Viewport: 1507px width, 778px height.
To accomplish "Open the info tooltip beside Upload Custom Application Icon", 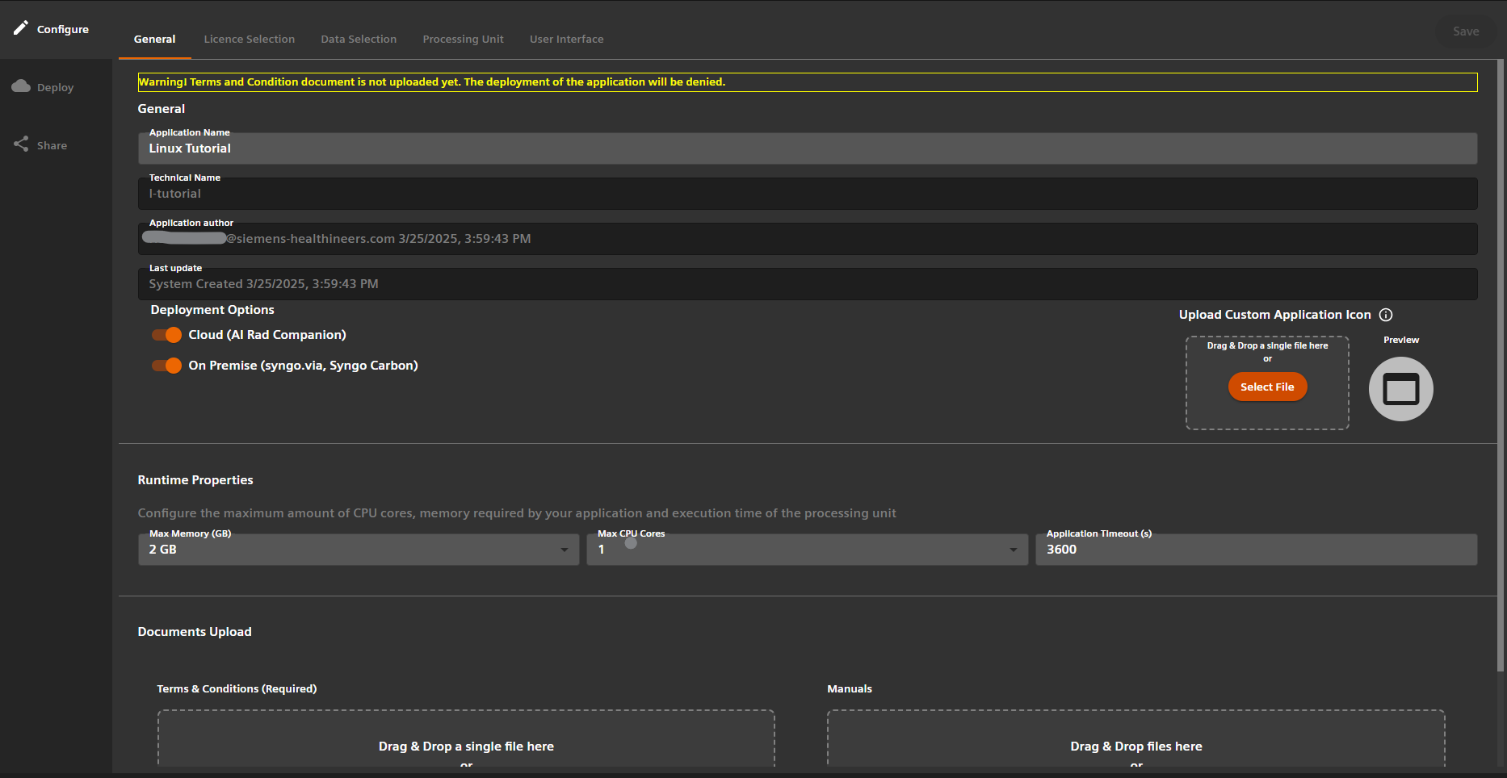I will point(1386,315).
